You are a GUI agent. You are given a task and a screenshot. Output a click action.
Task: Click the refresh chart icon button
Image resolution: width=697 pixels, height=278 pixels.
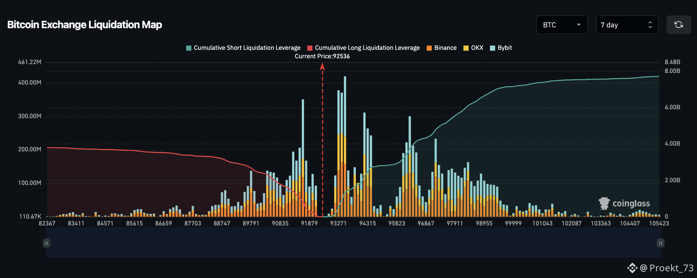[678, 25]
